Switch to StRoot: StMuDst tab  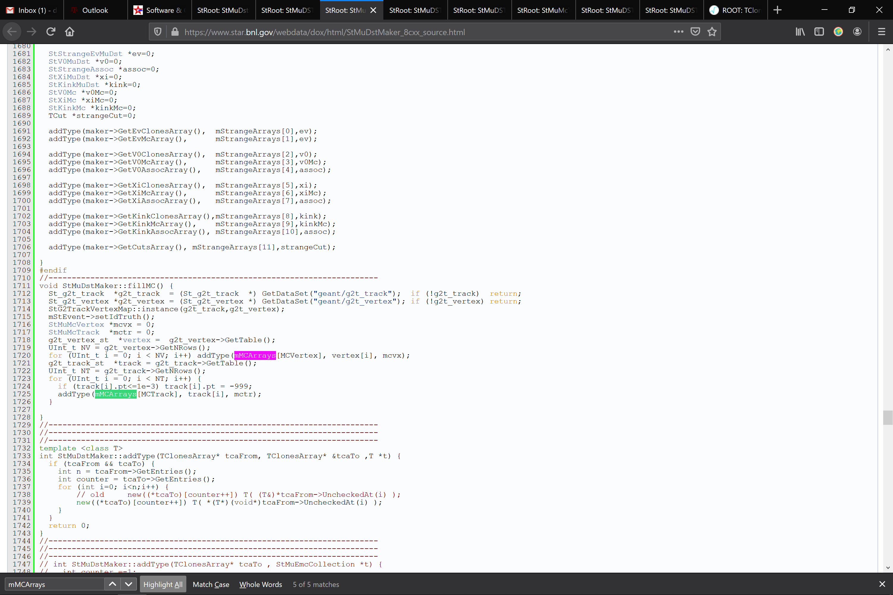[223, 10]
